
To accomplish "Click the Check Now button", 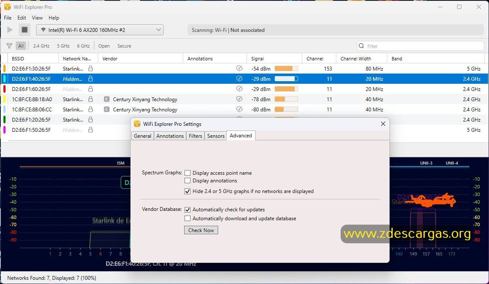I will pyautogui.click(x=201, y=230).
